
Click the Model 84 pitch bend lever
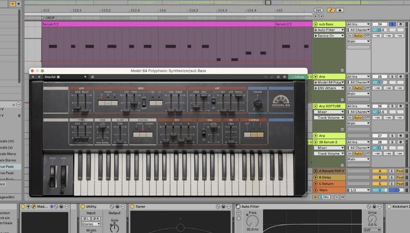pyautogui.click(x=52, y=177)
